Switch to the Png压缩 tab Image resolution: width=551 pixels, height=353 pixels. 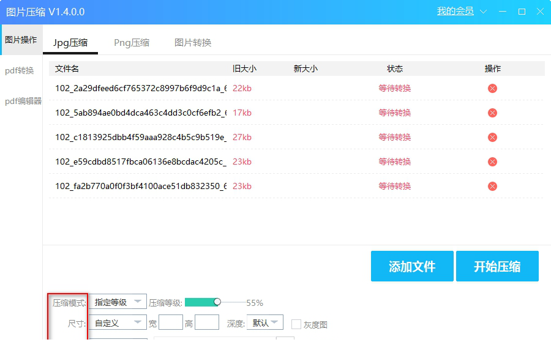tap(132, 42)
